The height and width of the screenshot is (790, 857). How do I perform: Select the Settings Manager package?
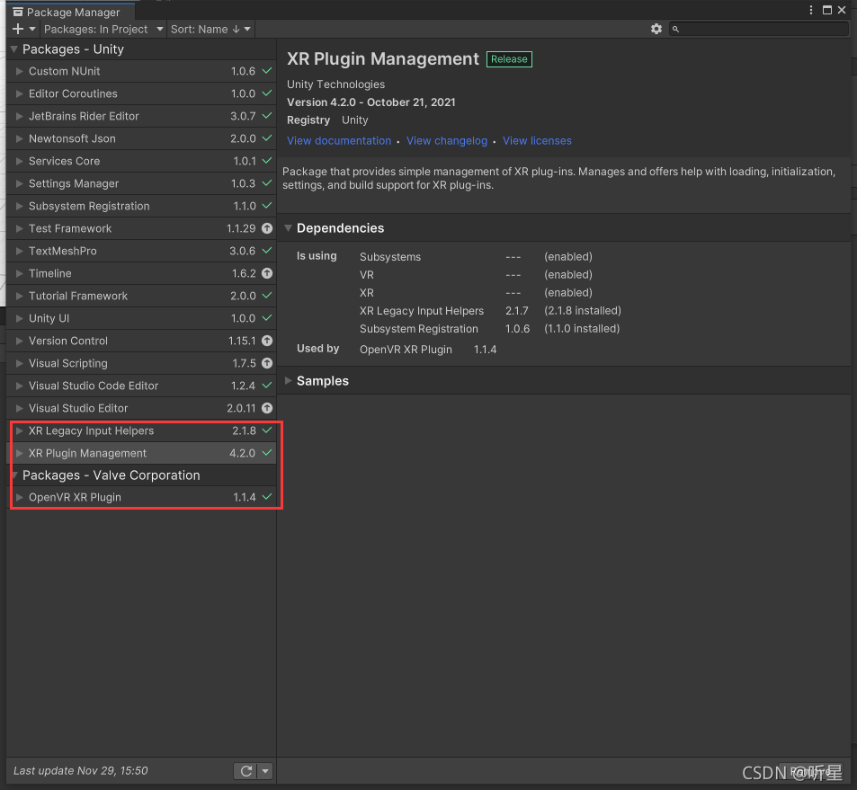point(141,183)
